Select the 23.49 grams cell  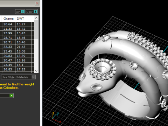click(x=8, y=65)
